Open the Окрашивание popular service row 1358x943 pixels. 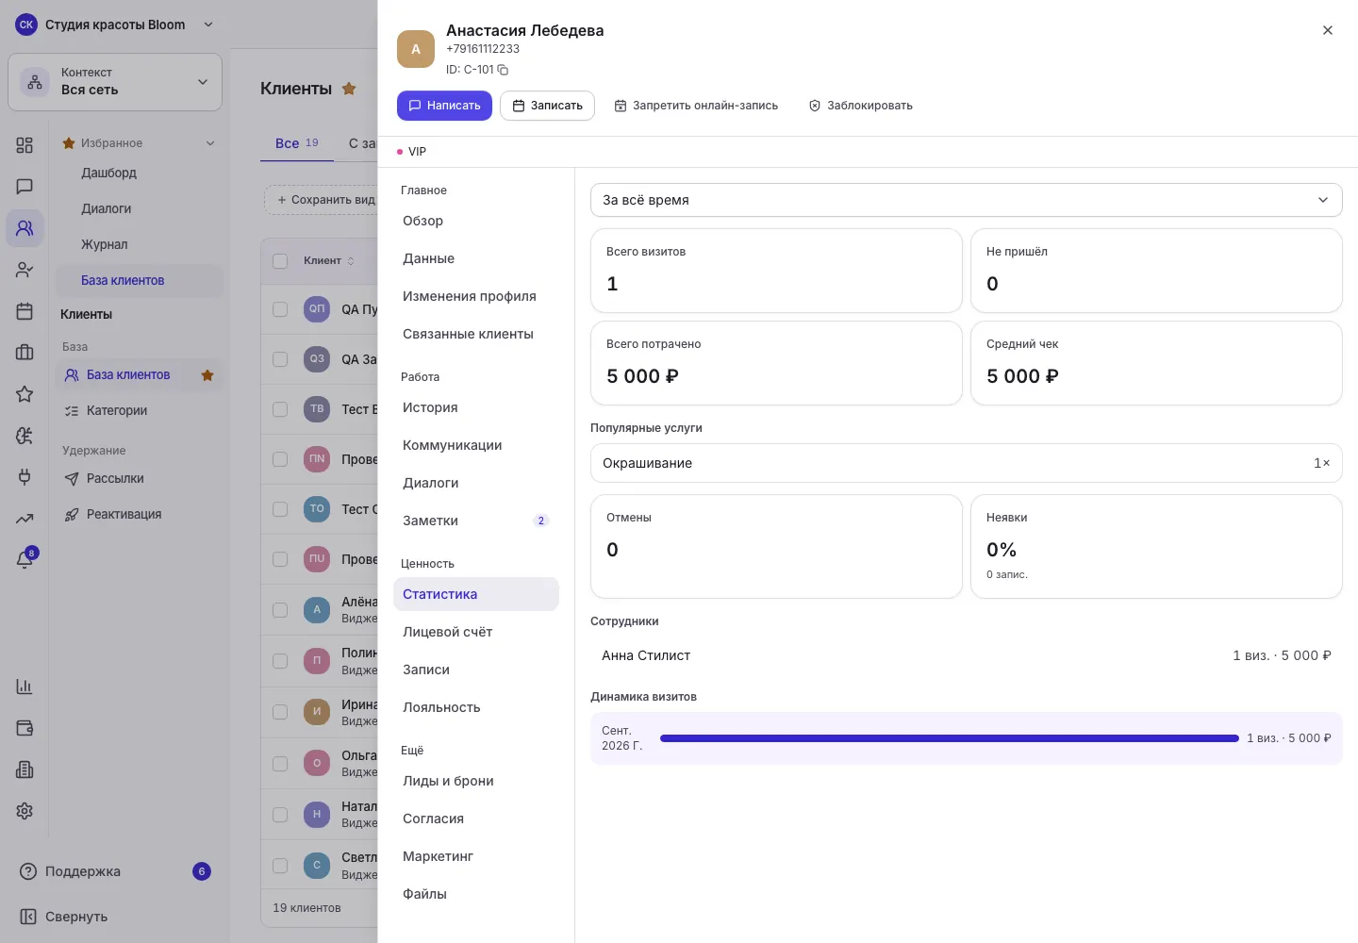966,463
